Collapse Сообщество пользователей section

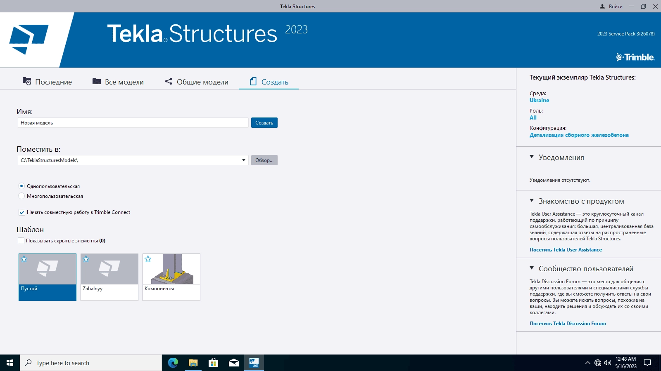(532, 268)
